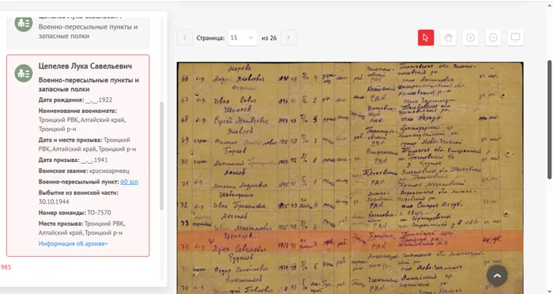Click the main page vertical scrollbar

(x=550, y=119)
